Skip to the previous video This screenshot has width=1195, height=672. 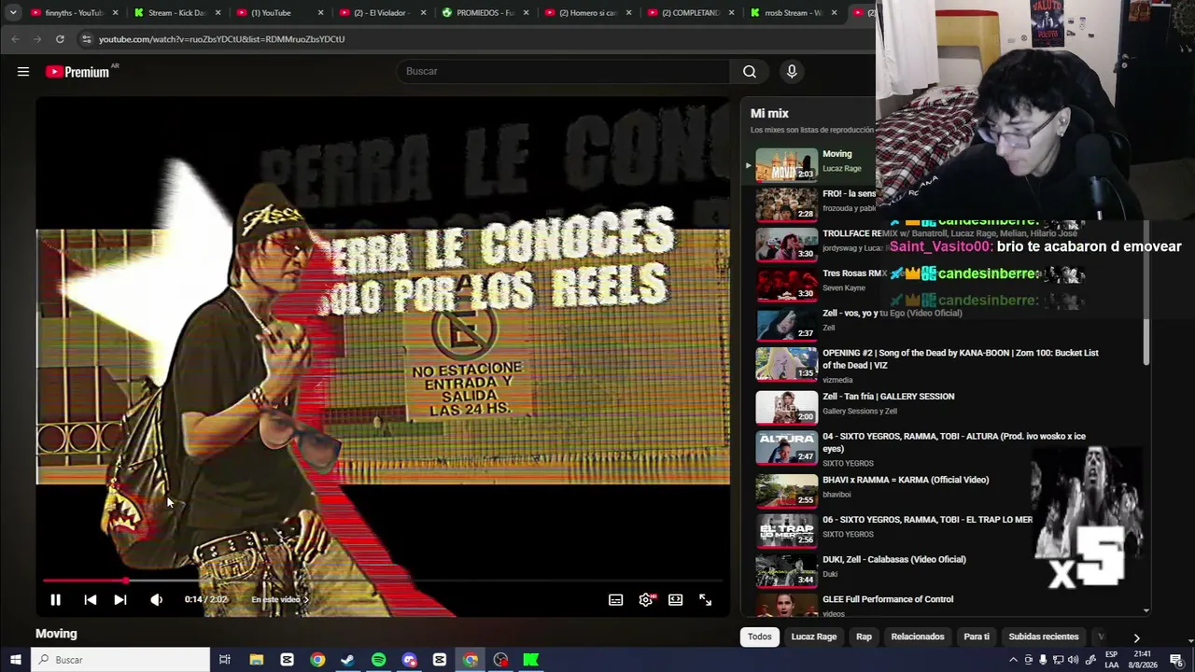click(90, 600)
